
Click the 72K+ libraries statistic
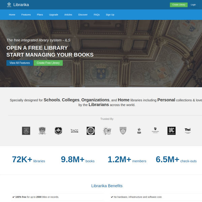(29, 160)
